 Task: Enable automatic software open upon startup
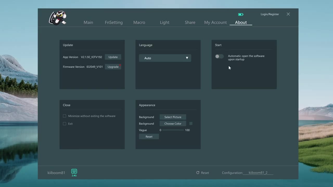click(219, 56)
